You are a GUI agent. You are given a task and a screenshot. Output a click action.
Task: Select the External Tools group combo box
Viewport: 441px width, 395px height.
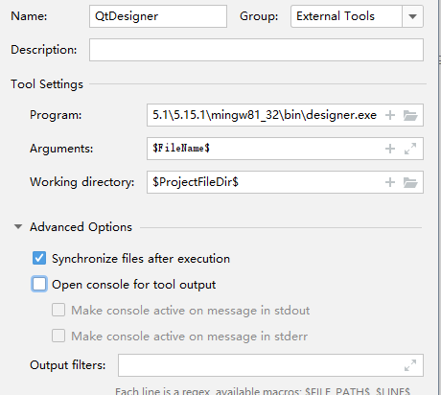tap(357, 16)
